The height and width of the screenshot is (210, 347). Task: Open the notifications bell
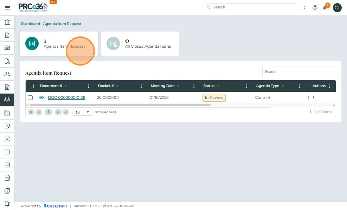pyautogui.click(x=325, y=8)
